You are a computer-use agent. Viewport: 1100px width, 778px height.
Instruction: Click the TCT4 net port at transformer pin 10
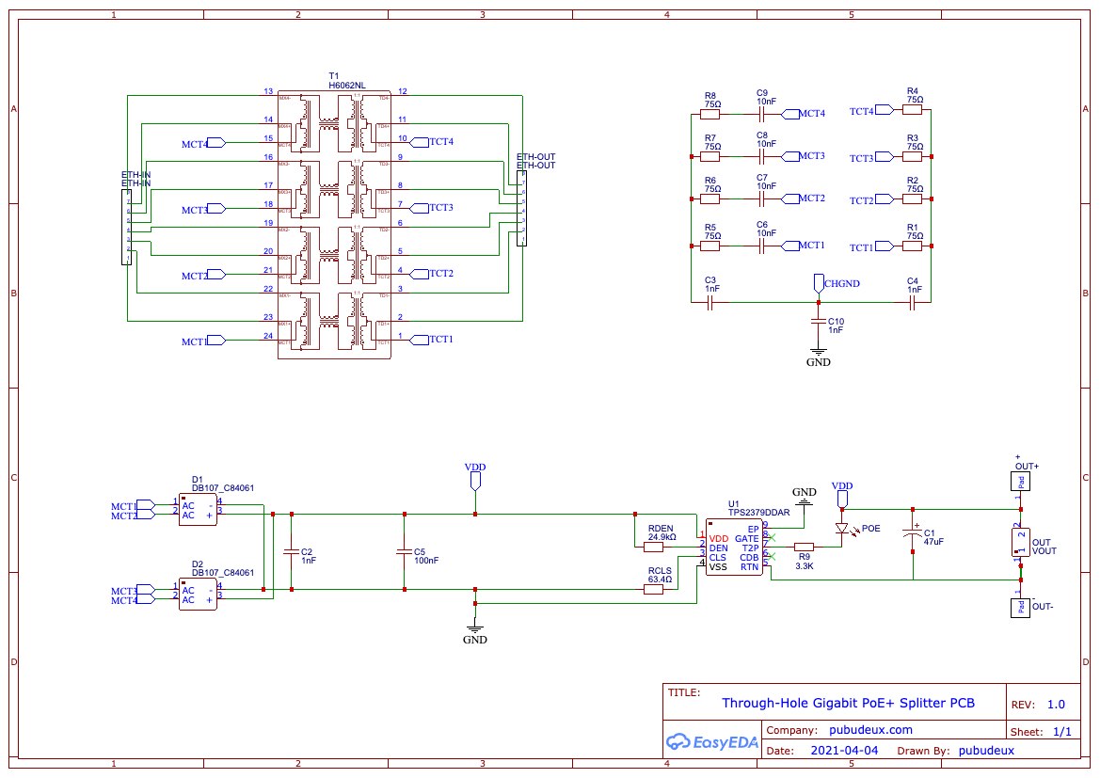432,142
